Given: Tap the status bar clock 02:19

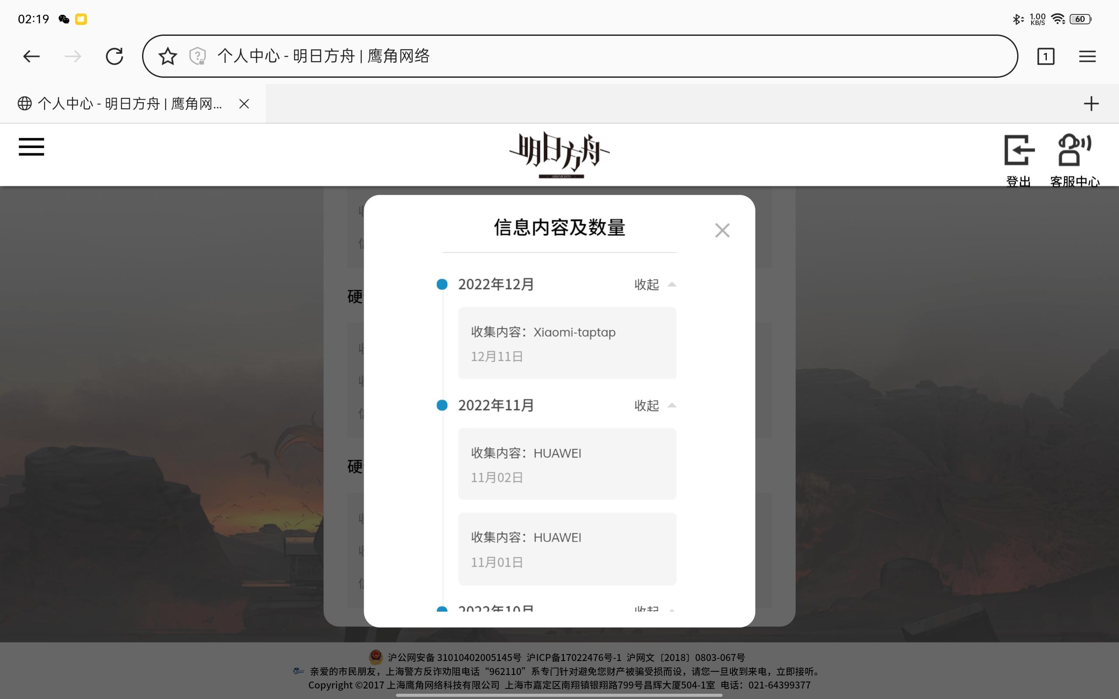Looking at the screenshot, I should [33, 19].
